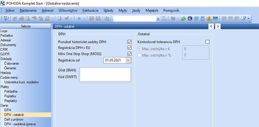
Task: Click the print preview toolbar icon
Action: (x=28, y=19)
